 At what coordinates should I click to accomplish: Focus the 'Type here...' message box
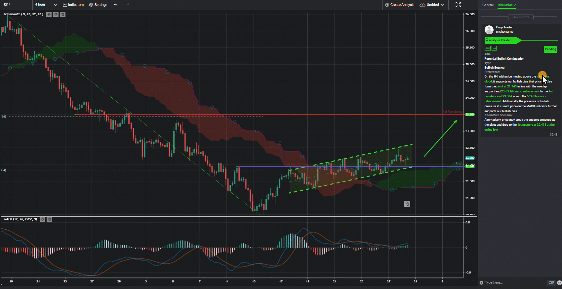[514, 283]
